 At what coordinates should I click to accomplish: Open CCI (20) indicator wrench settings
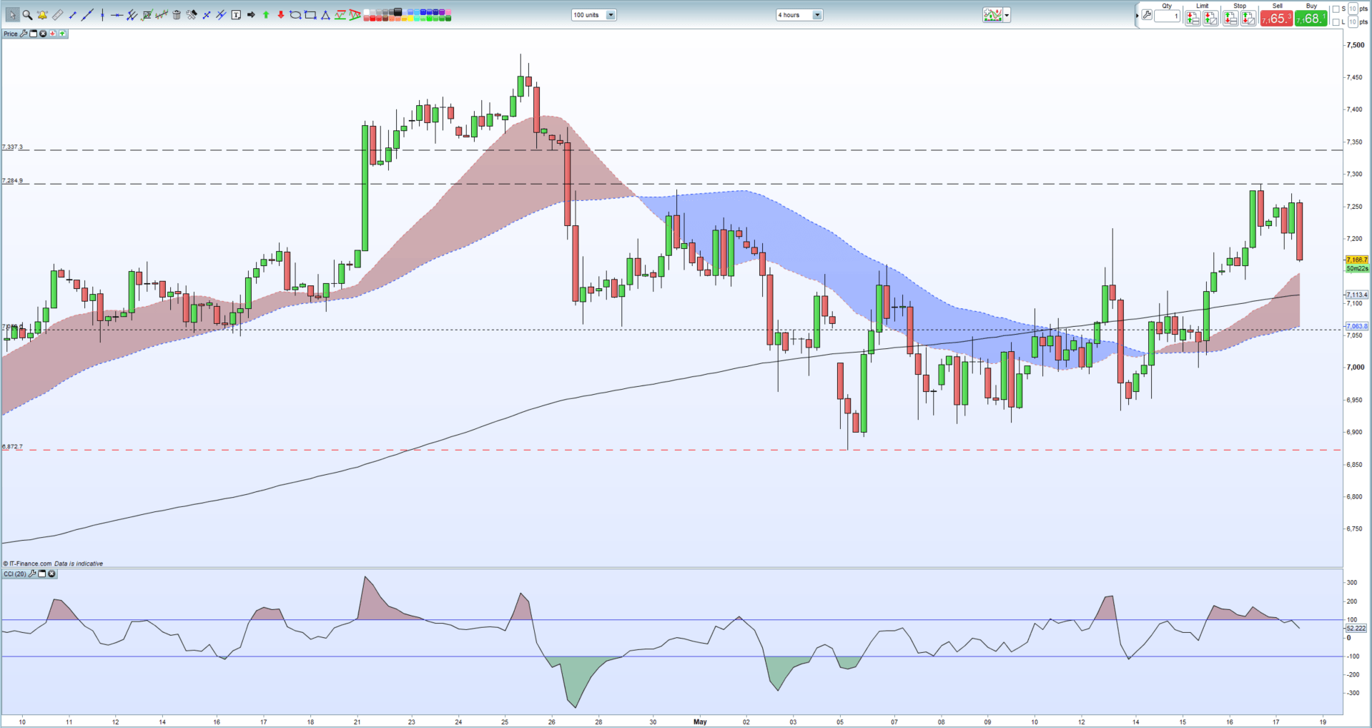point(32,574)
